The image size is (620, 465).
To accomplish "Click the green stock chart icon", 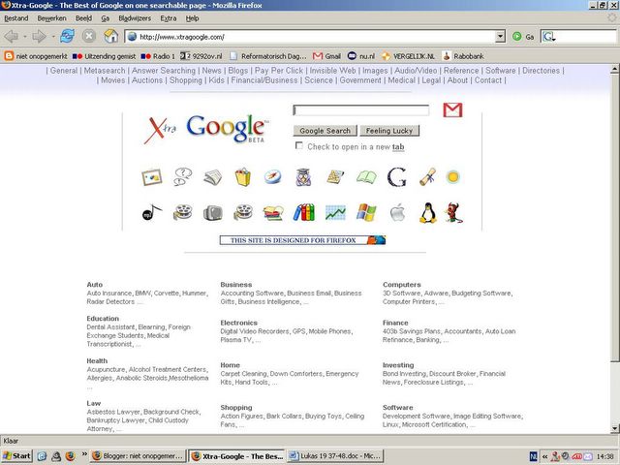I will coord(335,213).
